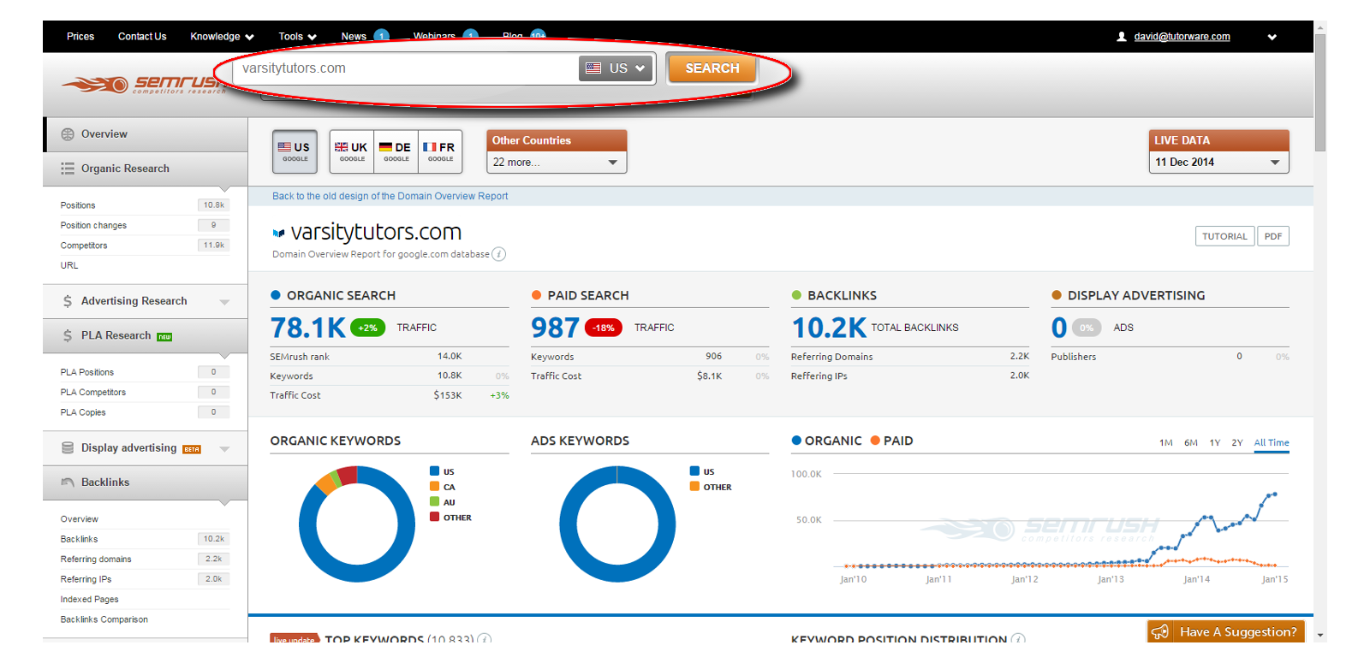Click the domain search input field

tap(405, 68)
